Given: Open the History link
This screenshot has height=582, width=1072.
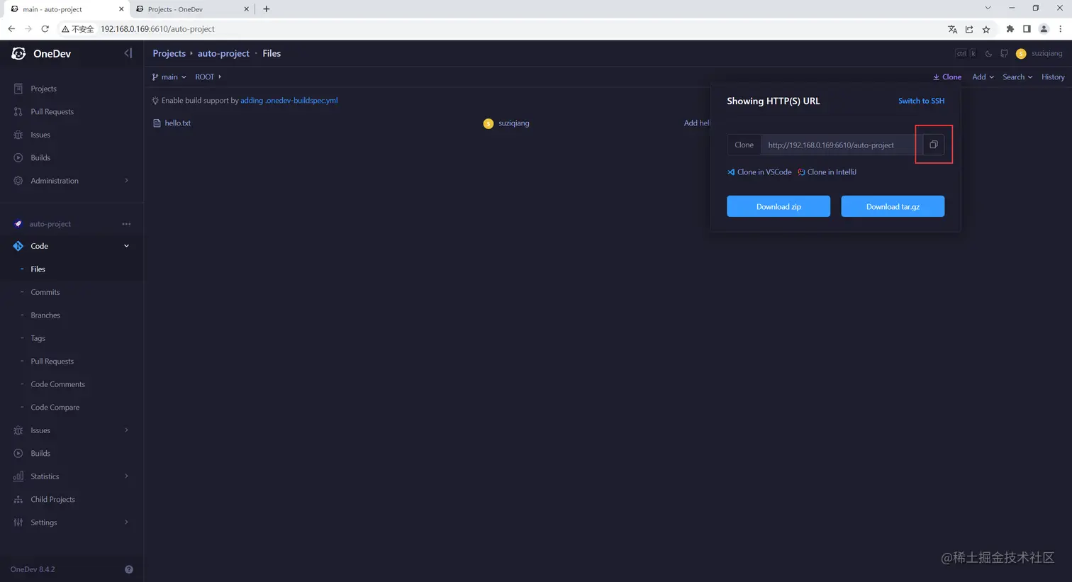Looking at the screenshot, I should pyautogui.click(x=1053, y=77).
